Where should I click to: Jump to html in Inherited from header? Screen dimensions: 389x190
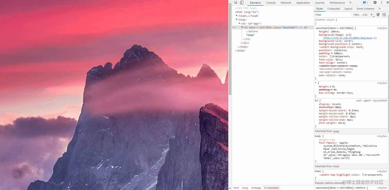pyautogui.click(x=336, y=166)
